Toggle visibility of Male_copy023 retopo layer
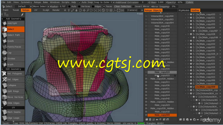 [x=146, y=105]
